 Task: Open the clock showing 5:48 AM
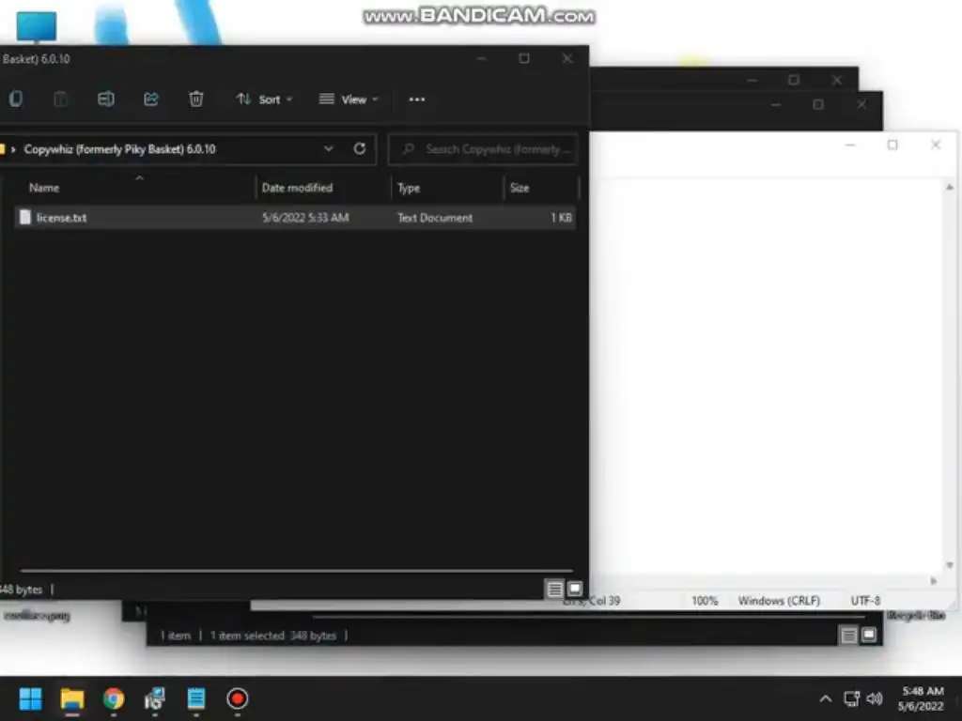(x=923, y=698)
